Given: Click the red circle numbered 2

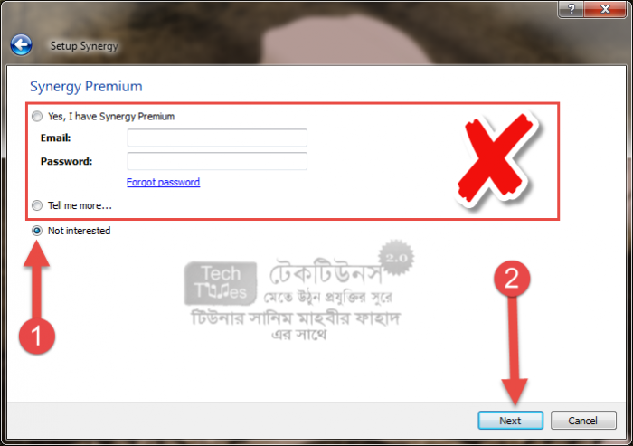Looking at the screenshot, I should coord(512,279).
